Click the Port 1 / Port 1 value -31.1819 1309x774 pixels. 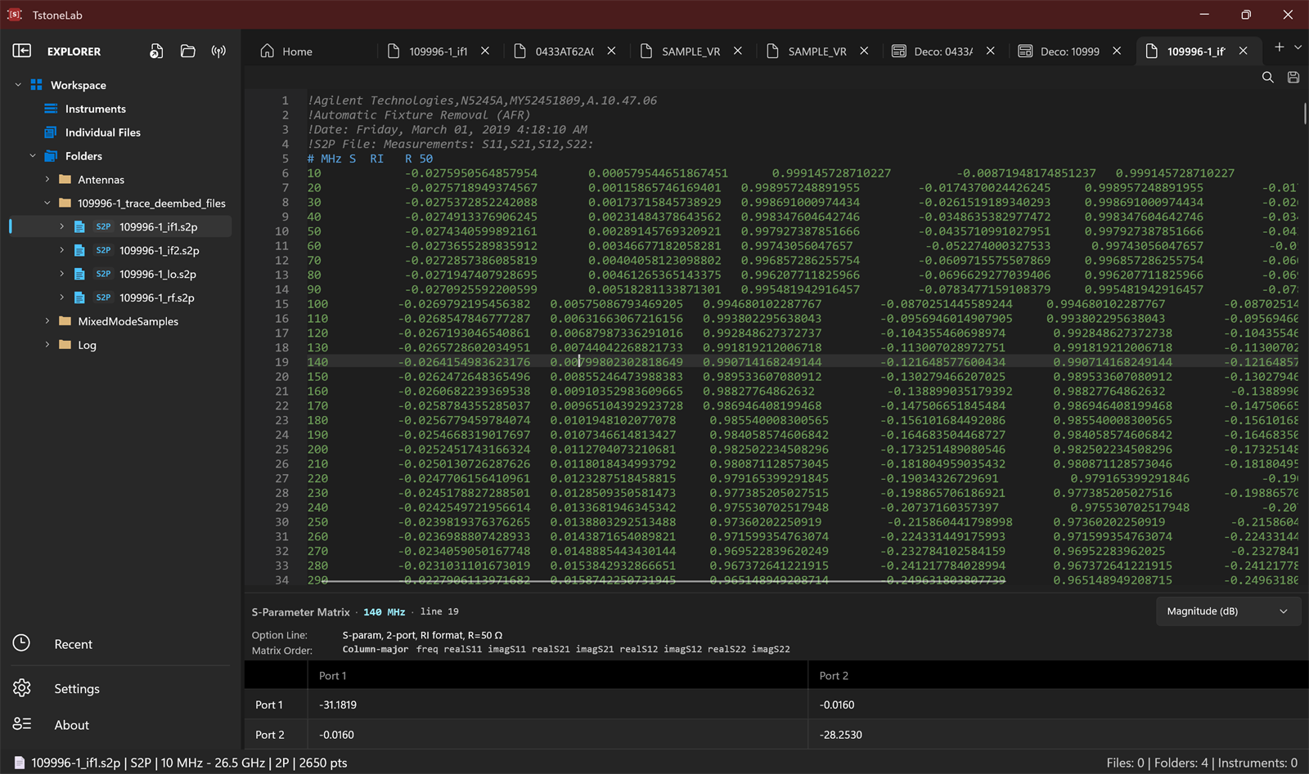(x=338, y=705)
